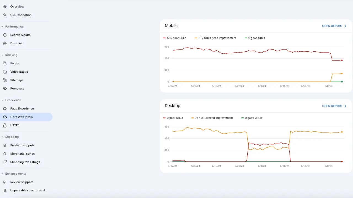Open Search results via its Google icon
Viewport: 353px width, 198px height.
click(x=5, y=35)
